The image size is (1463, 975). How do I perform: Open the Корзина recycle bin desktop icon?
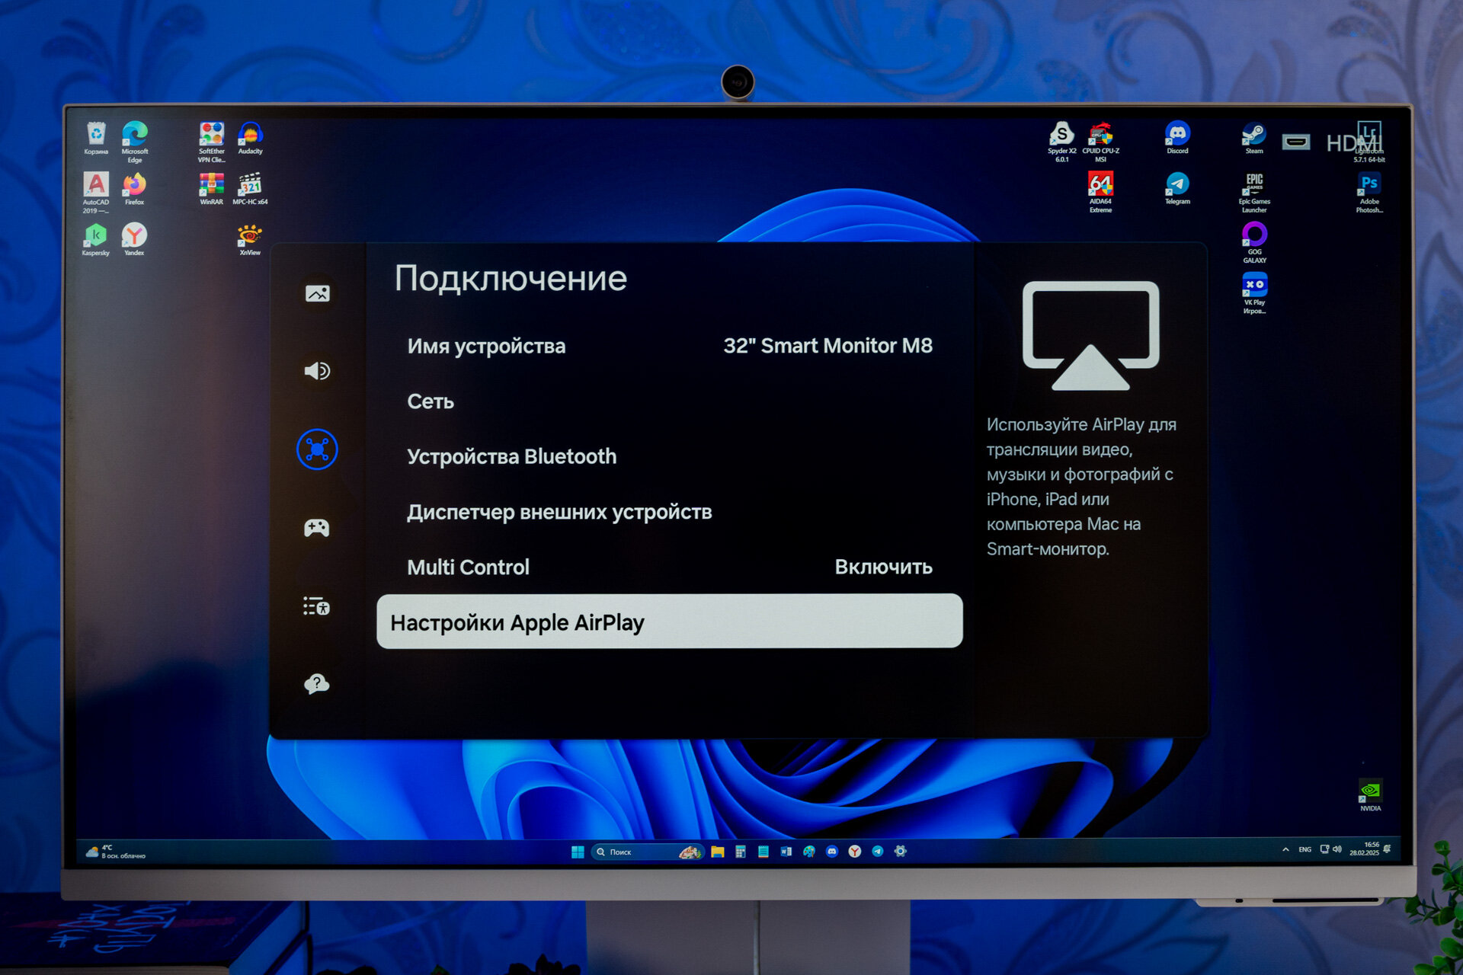96,139
